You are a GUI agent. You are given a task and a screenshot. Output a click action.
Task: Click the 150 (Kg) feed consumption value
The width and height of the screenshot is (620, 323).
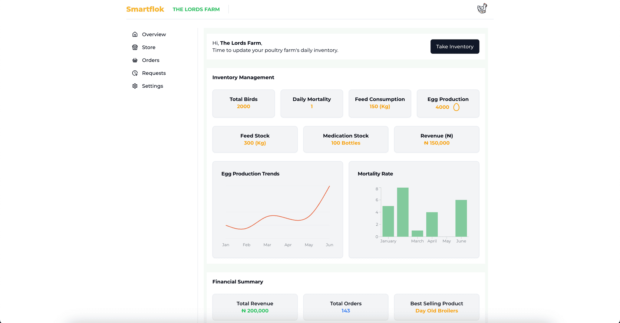click(x=380, y=106)
